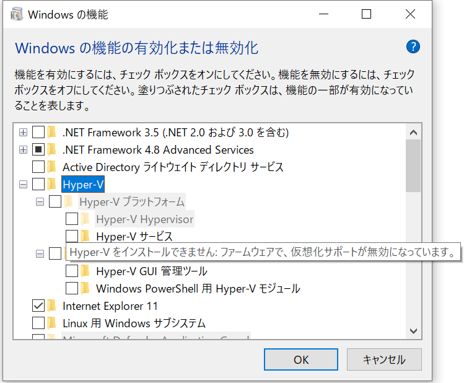Screen dimensions: 464x383
Task: Click folder icon of PowerShell Hyper-V モジュール
Action: point(85,288)
